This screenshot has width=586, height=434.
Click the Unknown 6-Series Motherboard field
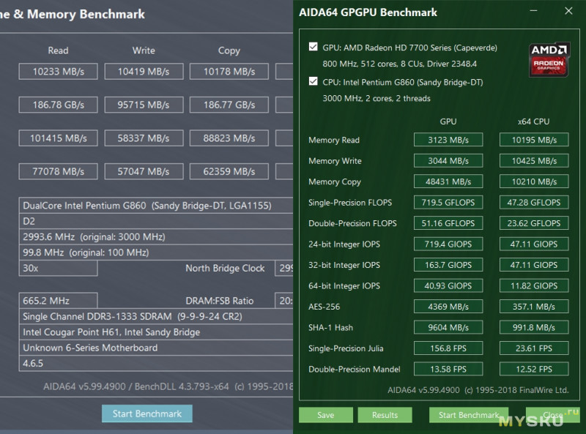coord(156,348)
